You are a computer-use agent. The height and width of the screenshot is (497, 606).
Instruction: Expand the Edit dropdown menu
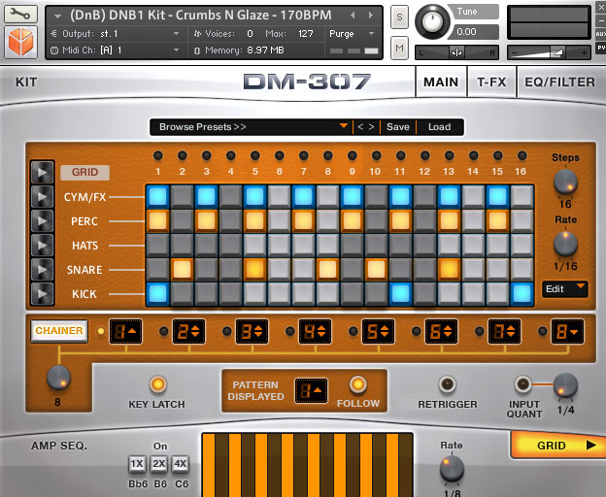(564, 288)
